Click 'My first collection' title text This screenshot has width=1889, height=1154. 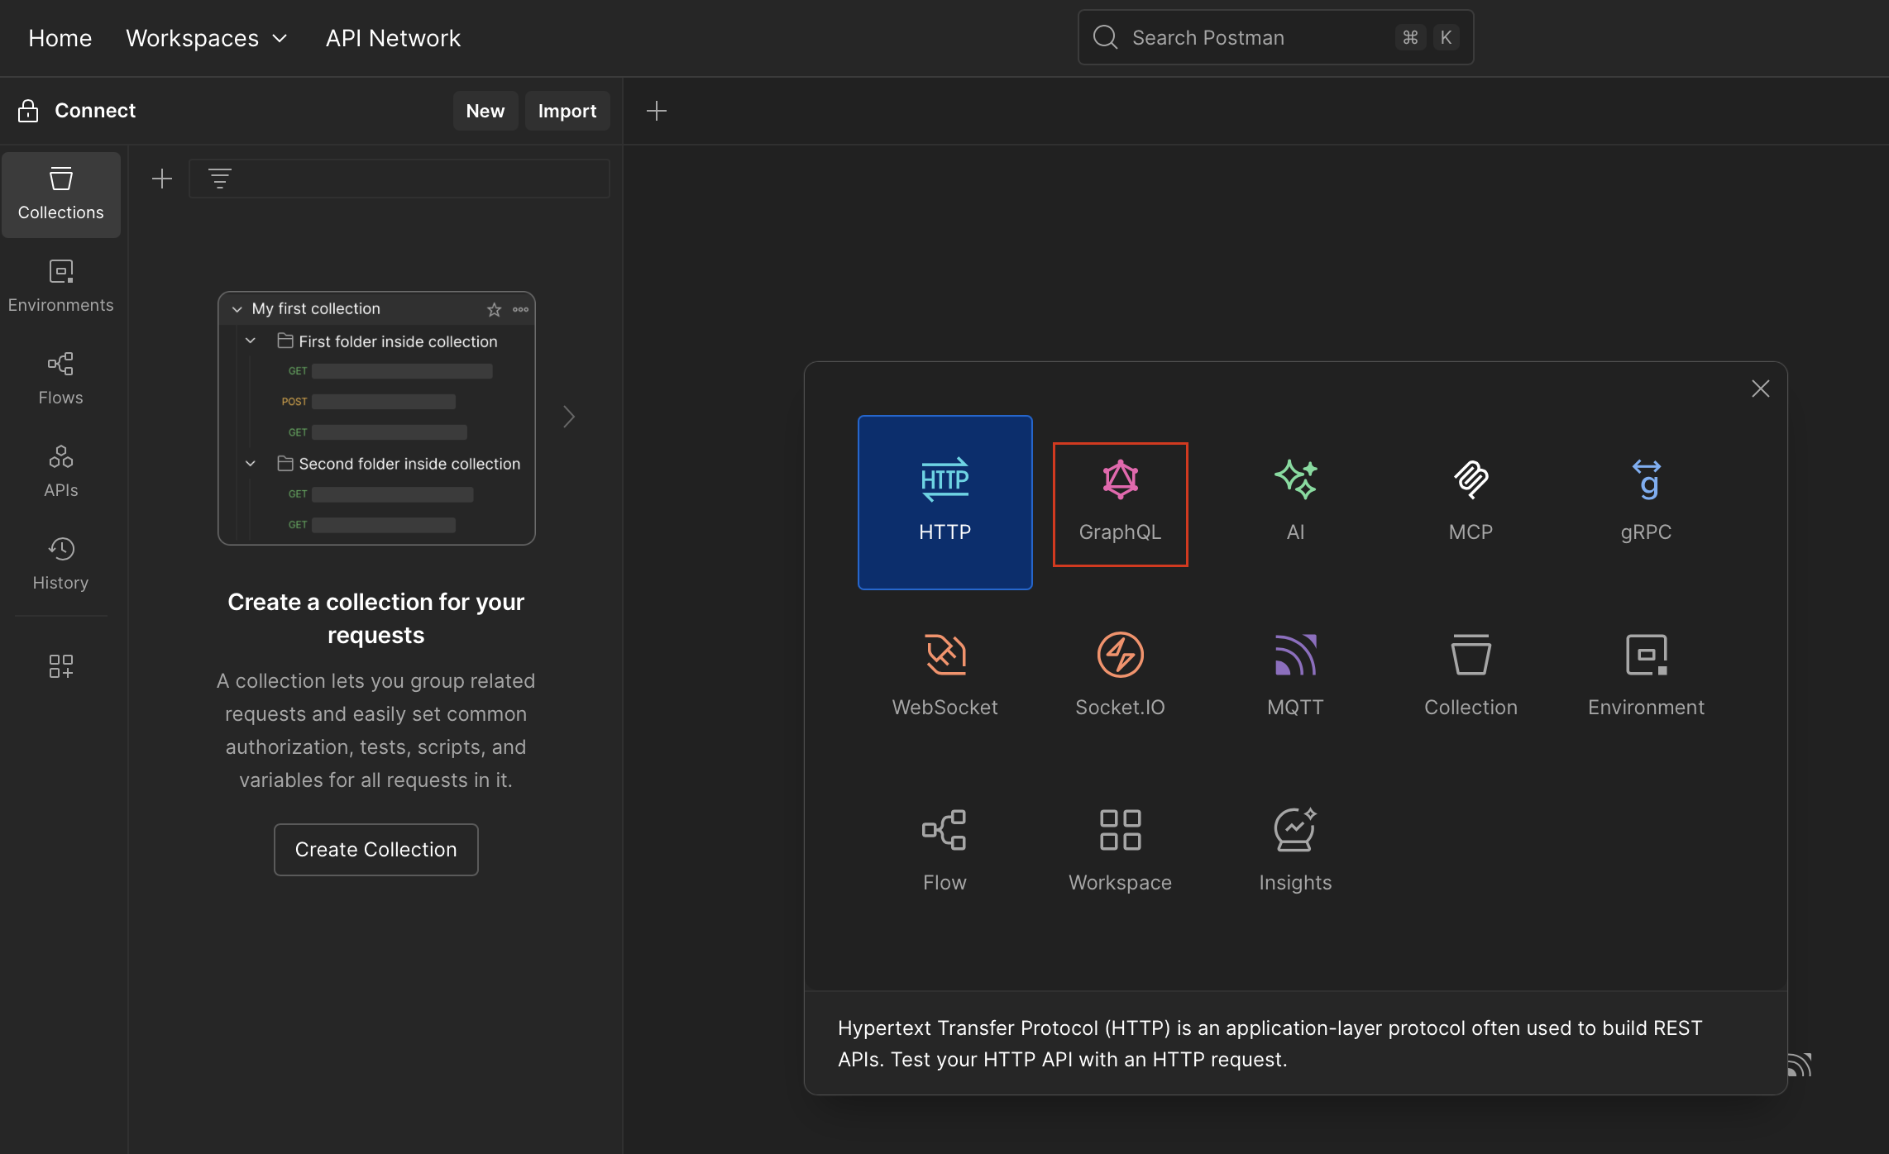tap(316, 309)
